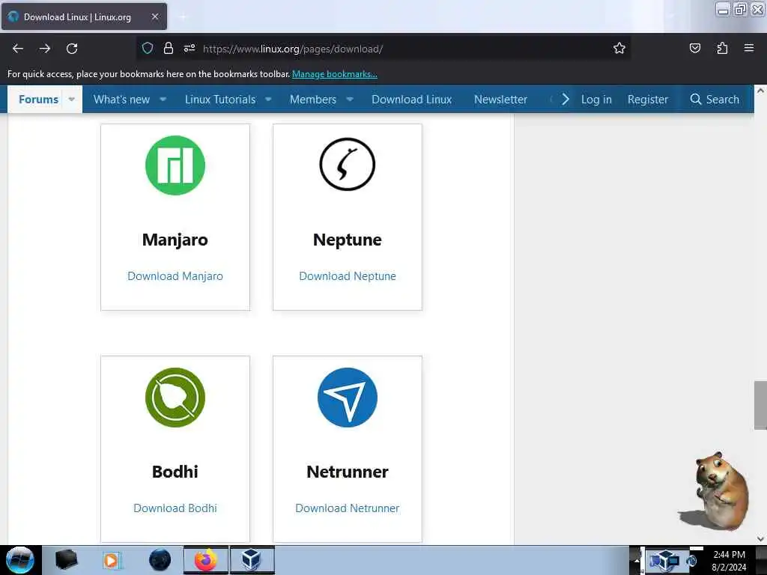Open the Linux Tutorials menu item
The height and width of the screenshot is (575, 767).
tap(220, 100)
